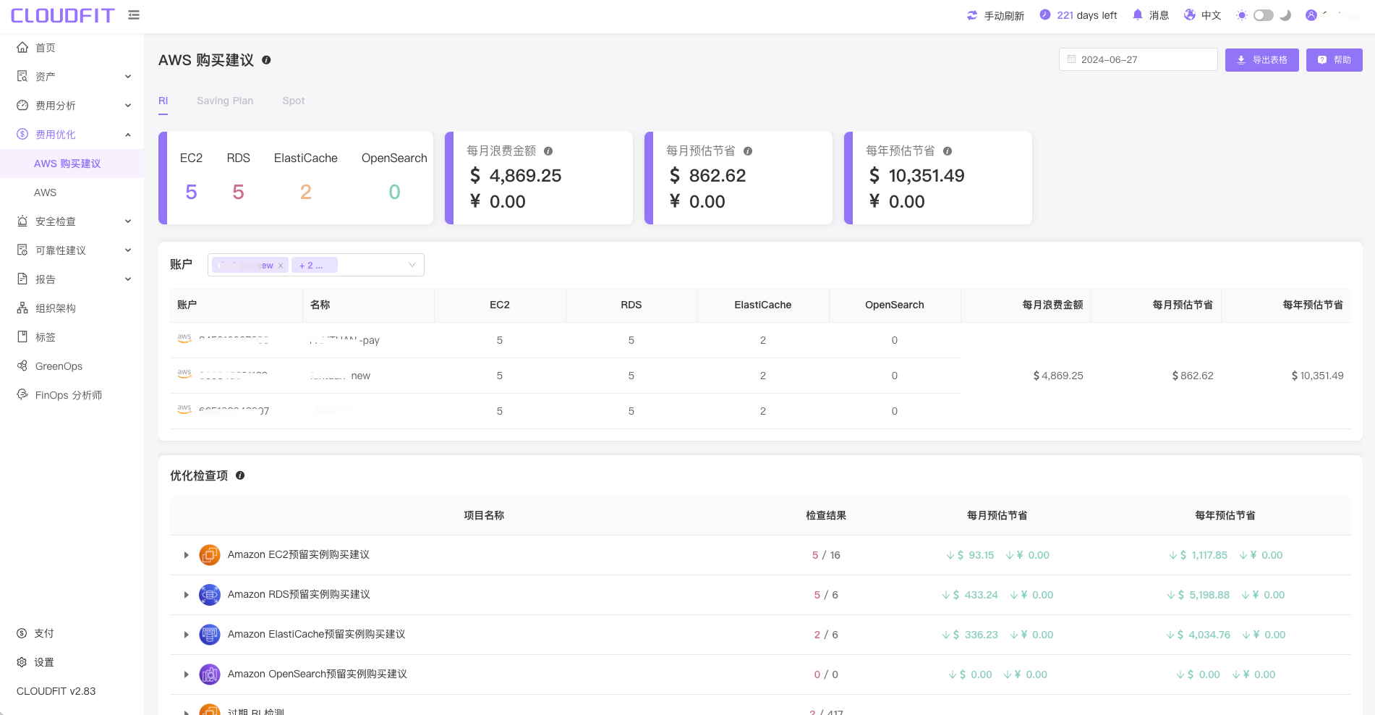Click the 帮助 help button
This screenshot has height=715, width=1375.
coord(1334,60)
